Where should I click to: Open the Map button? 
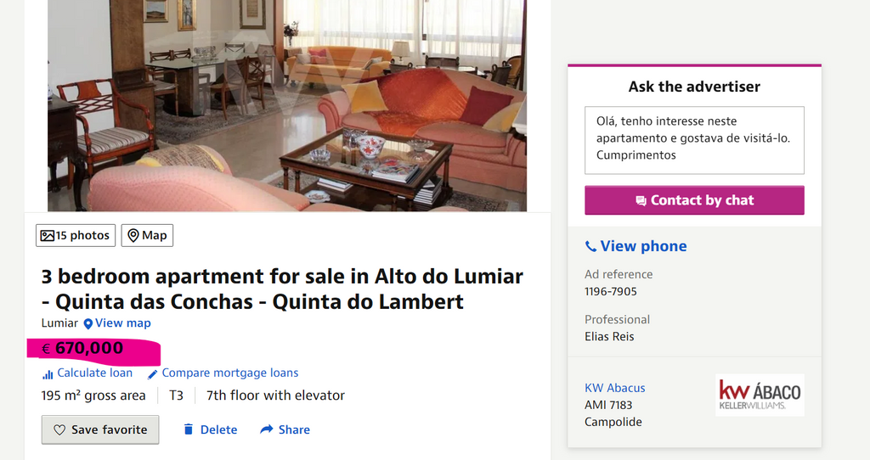pos(147,236)
